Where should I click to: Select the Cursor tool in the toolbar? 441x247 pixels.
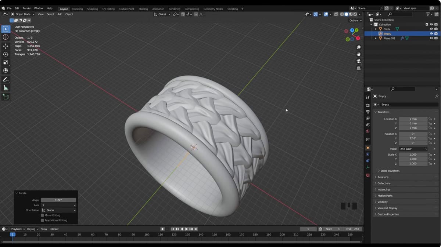coord(6,37)
